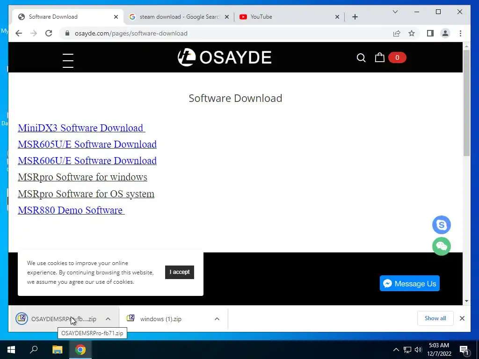Close the YouTube tab
This screenshot has width=479, height=359.
pyautogui.click(x=337, y=17)
